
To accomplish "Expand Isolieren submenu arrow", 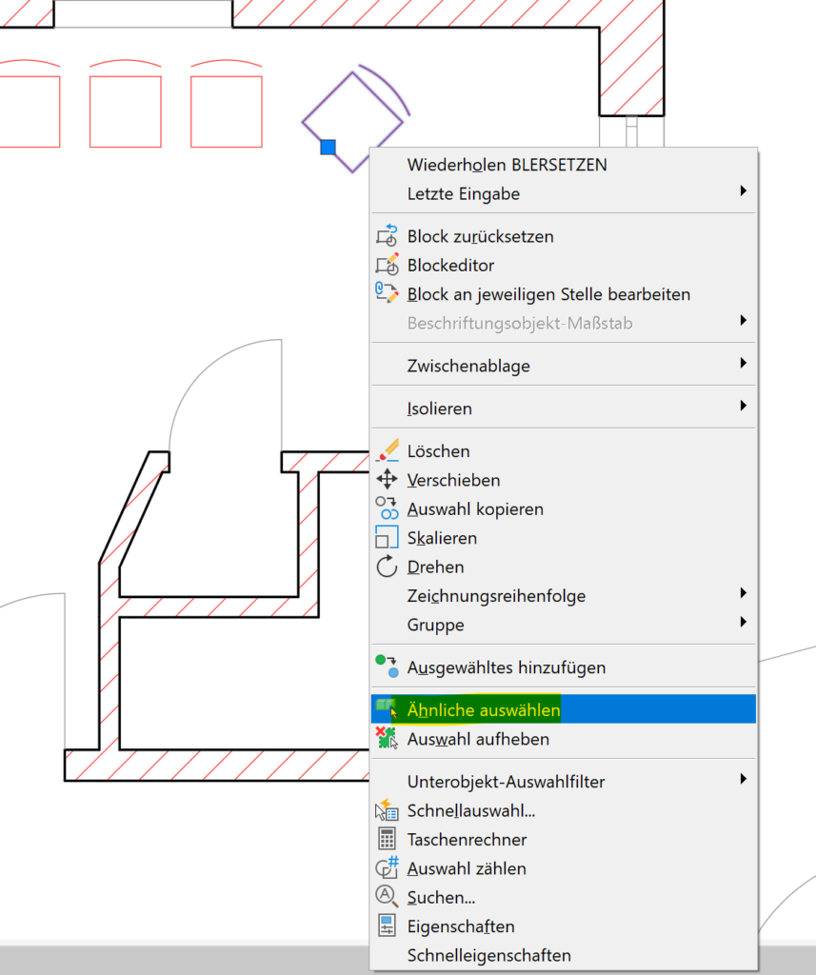I will click(x=744, y=406).
